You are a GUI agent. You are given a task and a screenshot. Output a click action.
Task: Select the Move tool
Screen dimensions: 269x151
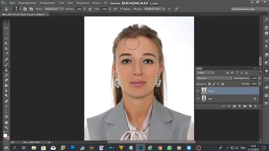click(x=6, y=28)
